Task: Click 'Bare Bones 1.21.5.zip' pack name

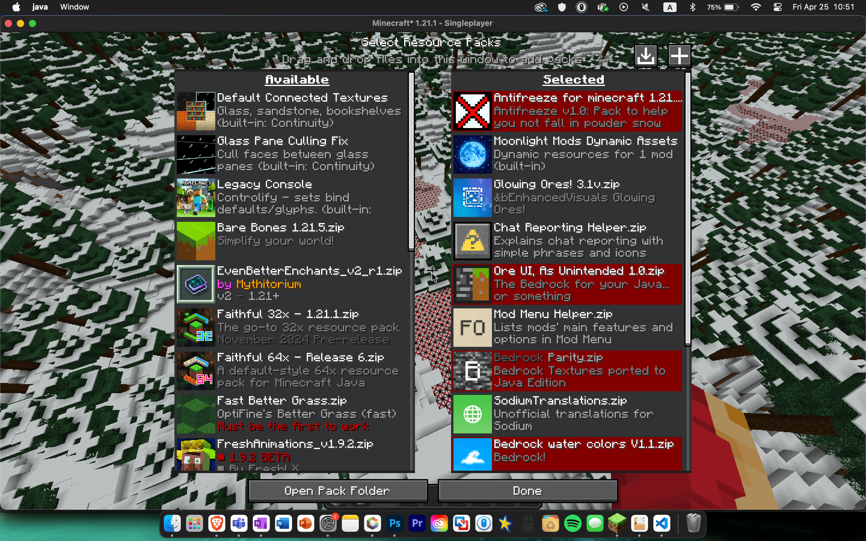Action: tap(281, 228)
